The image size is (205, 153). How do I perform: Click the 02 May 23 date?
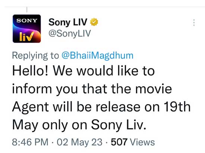(x=79, y=142)
